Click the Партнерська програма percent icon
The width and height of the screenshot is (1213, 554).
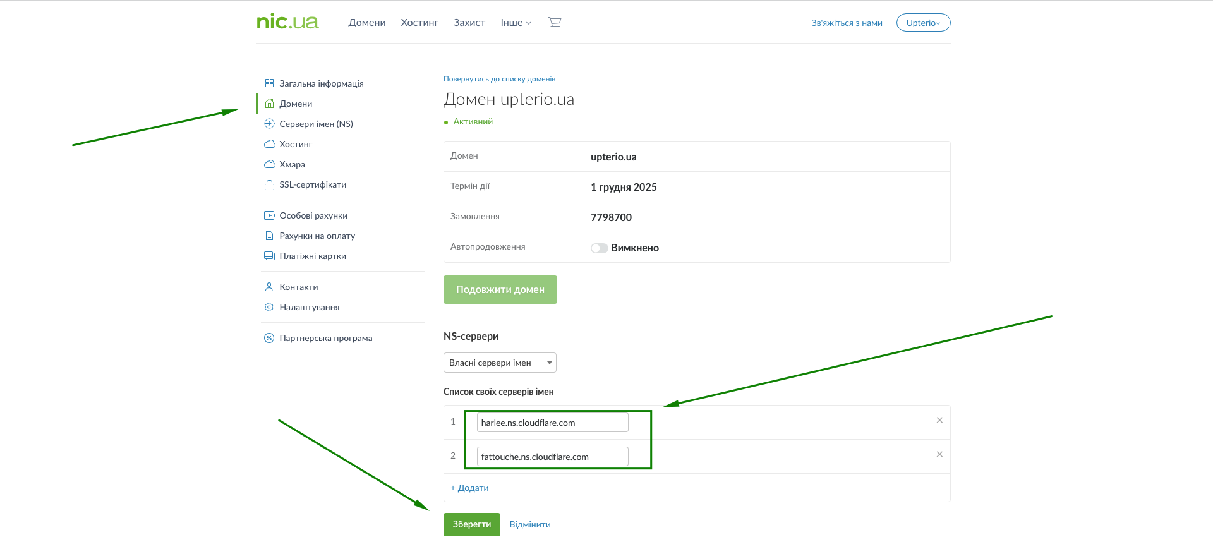[269, 338]
